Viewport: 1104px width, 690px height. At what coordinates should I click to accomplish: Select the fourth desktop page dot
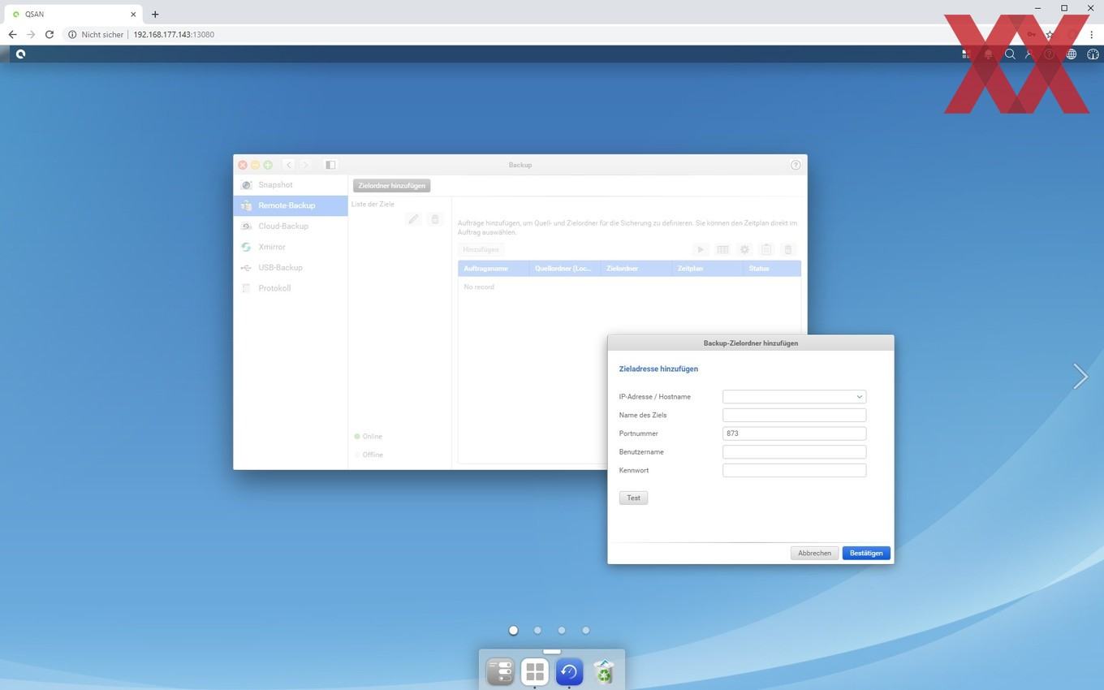click(x=586, y=630)
